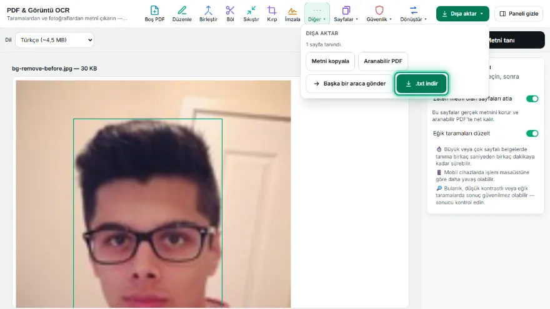The height and width of the screenshot is (309, 550).
Task: Click the Metni tanı recognize button
Action: coord(516,41)
